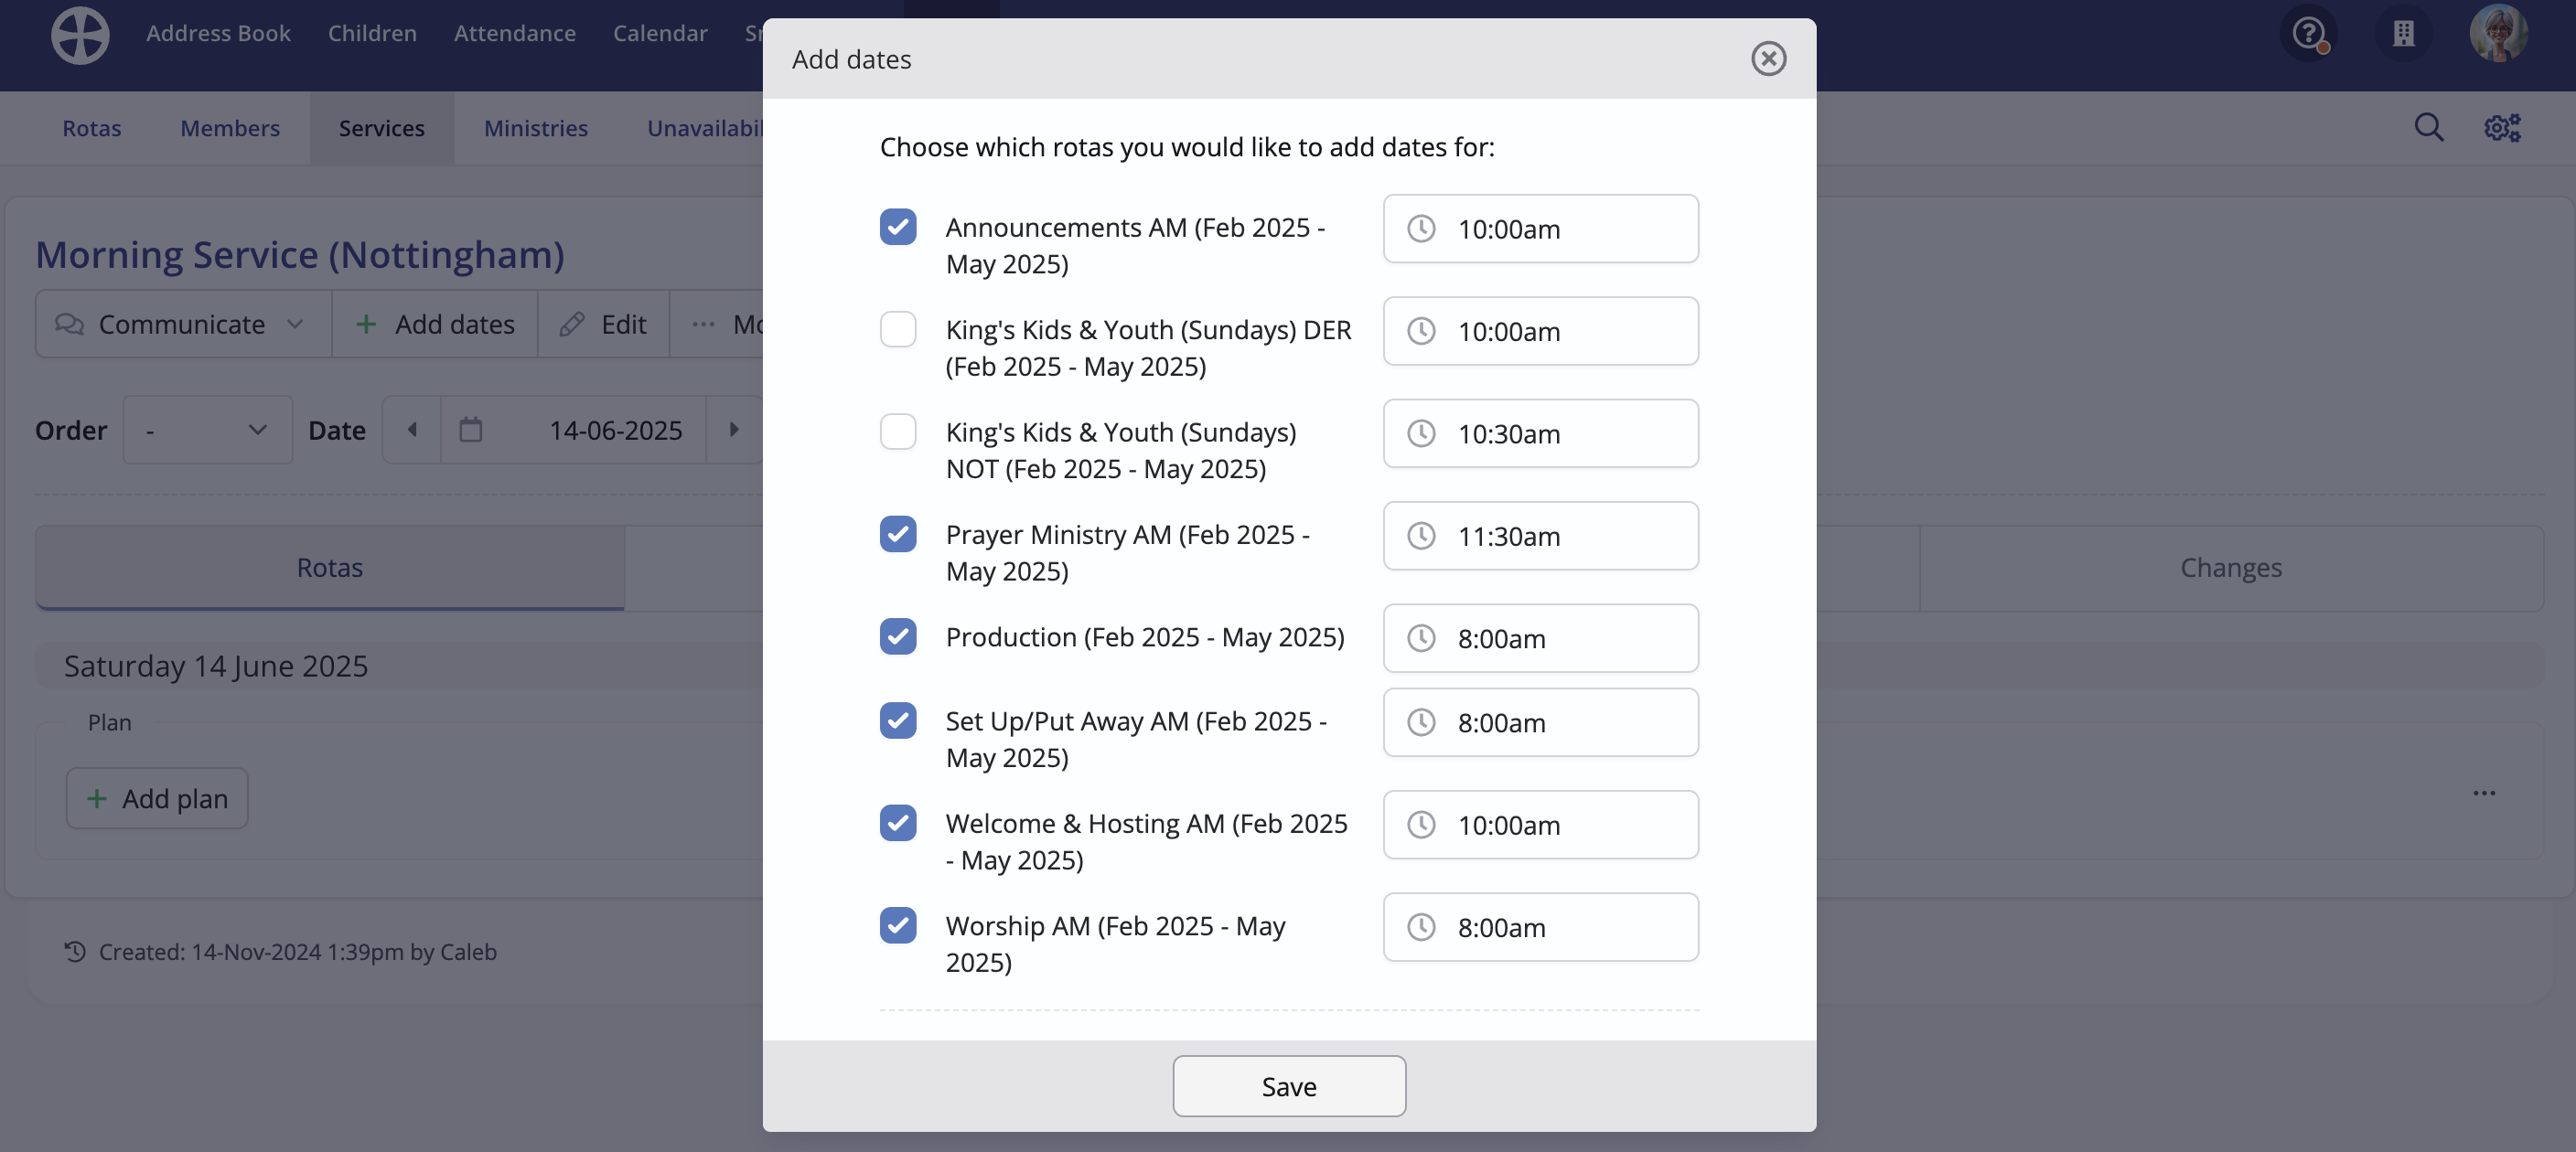Uncheck Production rota
Viewport: 2576px width, 1152px height.
(898, 636)
